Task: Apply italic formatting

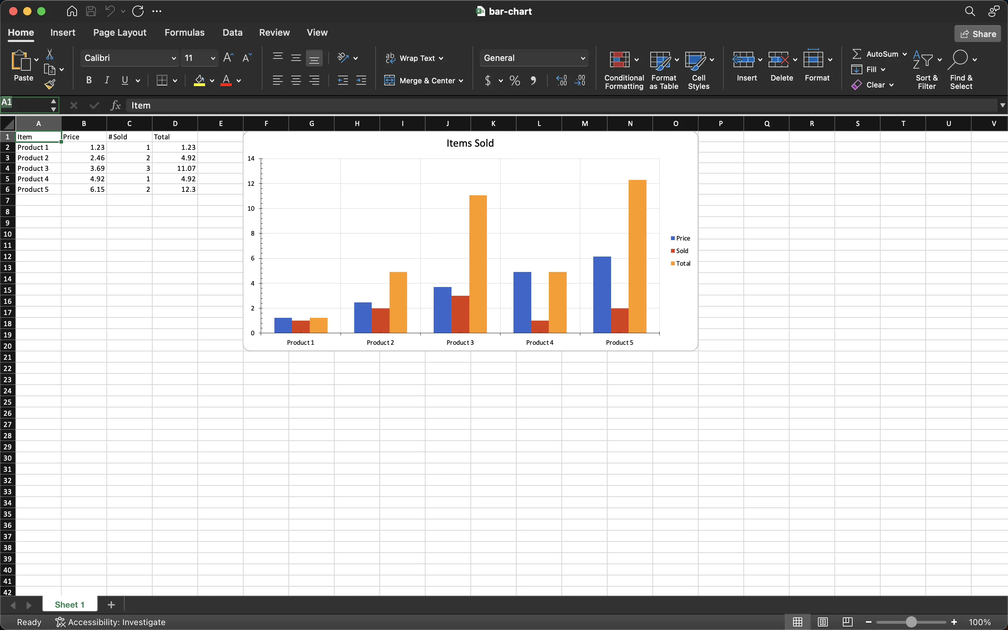Action: (107, 80)
